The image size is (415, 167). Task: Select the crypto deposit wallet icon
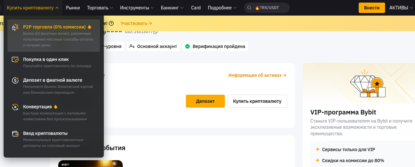(15, 134)
